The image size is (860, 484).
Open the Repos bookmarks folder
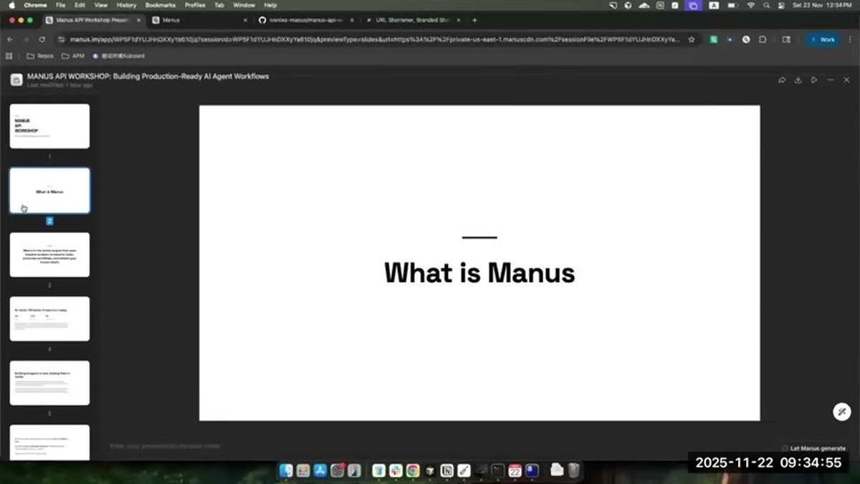coord(40,55)
